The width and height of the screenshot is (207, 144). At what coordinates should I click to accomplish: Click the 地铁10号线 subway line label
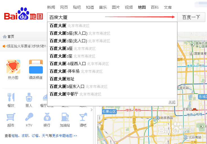tap(196, 66)
